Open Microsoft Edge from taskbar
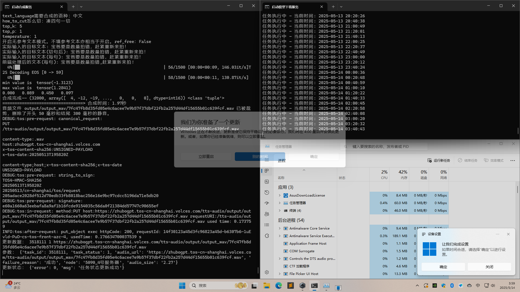Image resolution: width=520 pixels, height=292 pixels. (x=278, y=286)
